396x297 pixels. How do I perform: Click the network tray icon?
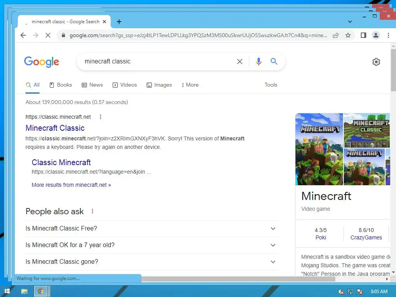click(x=350, y=292)
